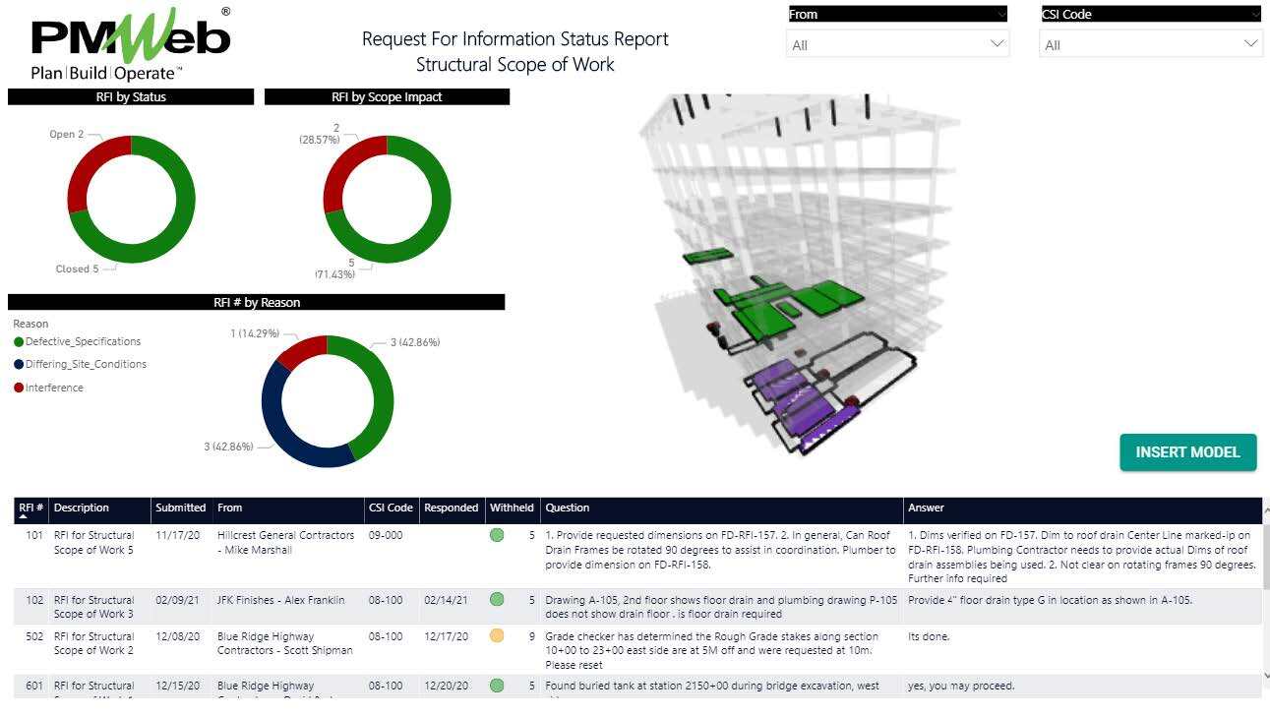The height and width of the screenshot is (717, 1270).
Task: Sort the table by the Submitted column header
Action: tap(180, 508)
